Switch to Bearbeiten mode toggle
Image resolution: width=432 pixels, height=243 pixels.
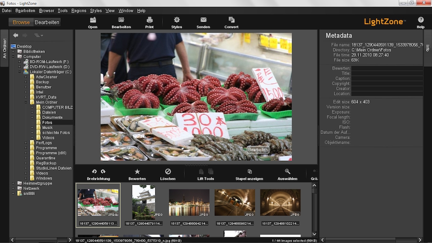pyautogui.click(x=47, y=22)
